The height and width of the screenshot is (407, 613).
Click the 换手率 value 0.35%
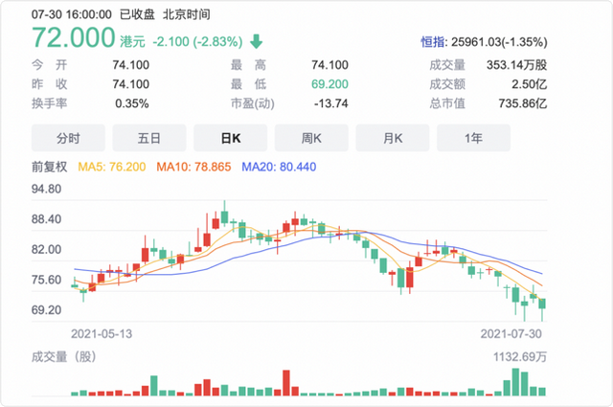[x=132, y=103]
